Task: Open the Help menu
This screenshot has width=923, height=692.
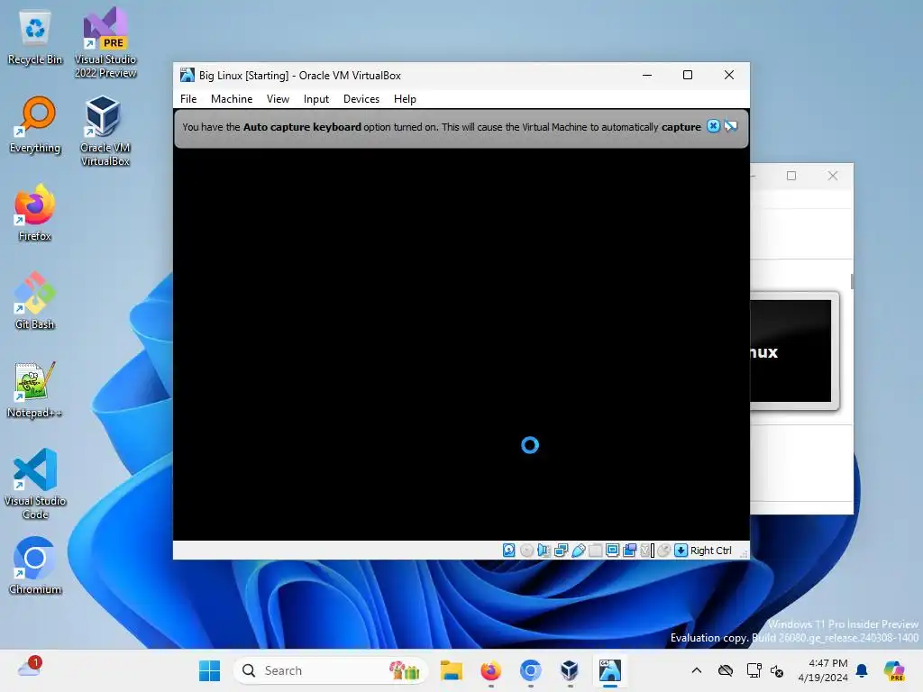Action: pyautogui.click(x=405, y=99)
